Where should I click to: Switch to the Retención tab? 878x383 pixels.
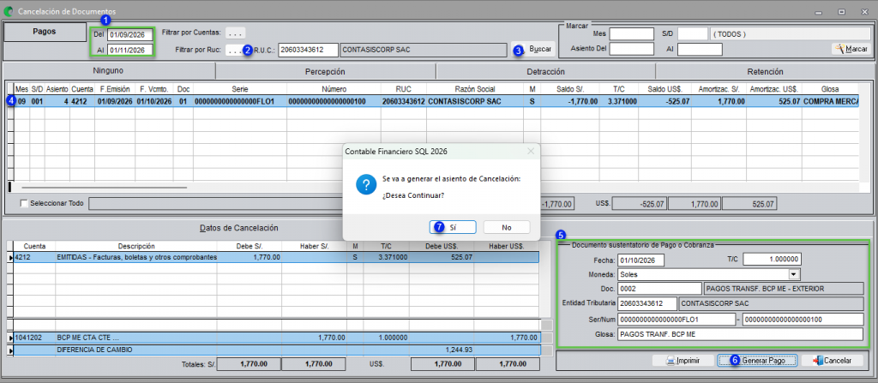coord(764,72)
